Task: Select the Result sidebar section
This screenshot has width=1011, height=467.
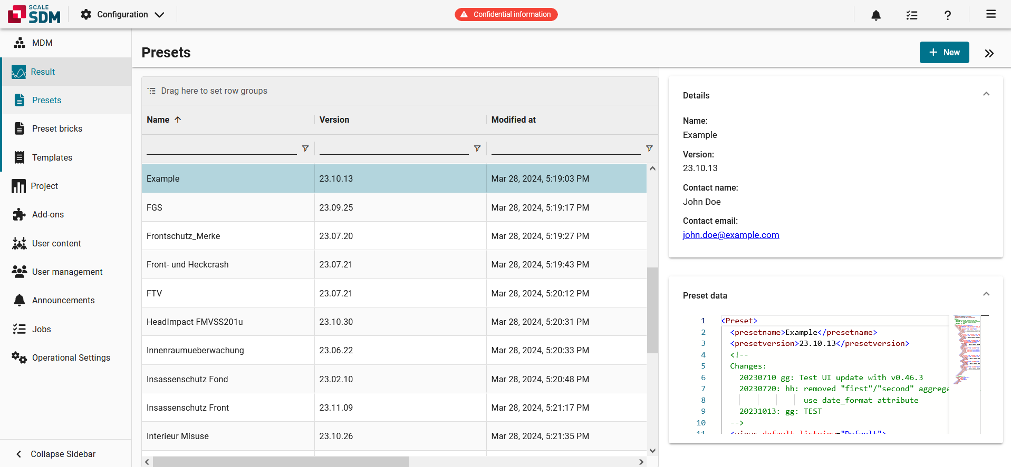Action: [x=66, y=72]
